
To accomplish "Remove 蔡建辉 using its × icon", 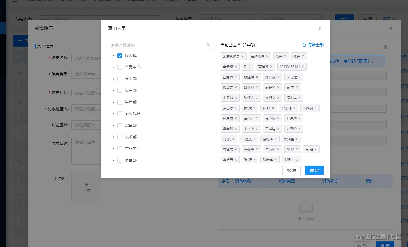I will pyautogui.click(x=257, y=77).
